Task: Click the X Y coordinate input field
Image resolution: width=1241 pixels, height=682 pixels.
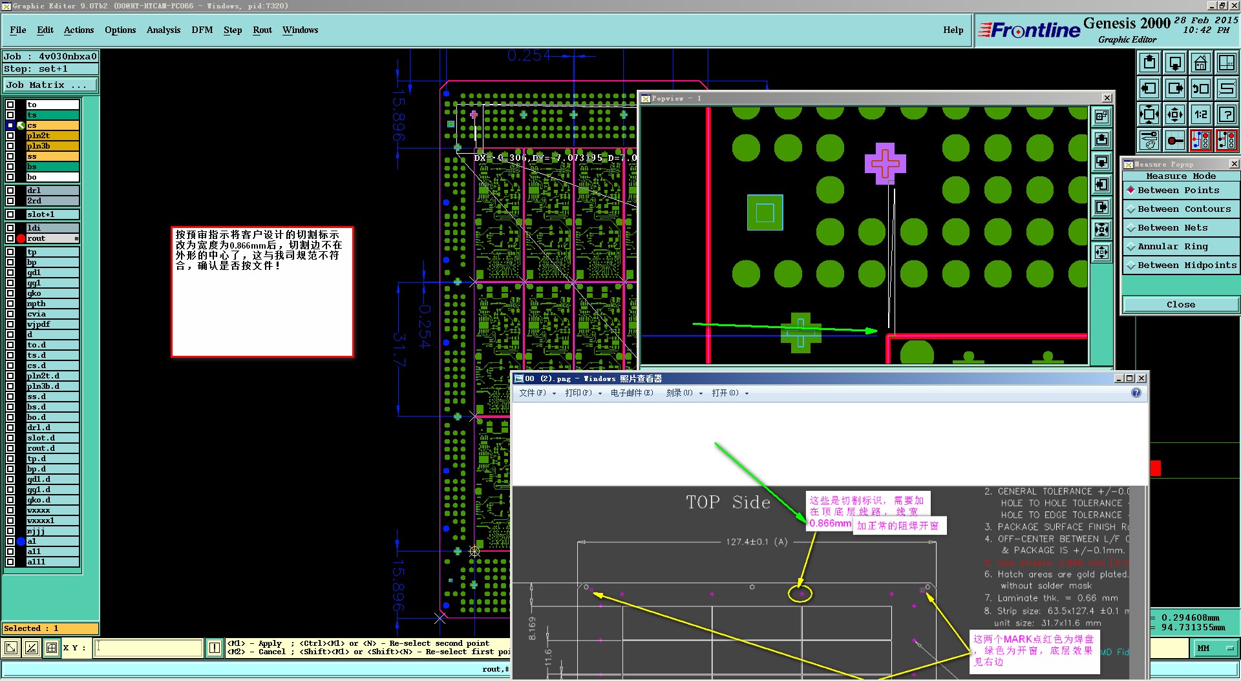Action: (149, 648)
